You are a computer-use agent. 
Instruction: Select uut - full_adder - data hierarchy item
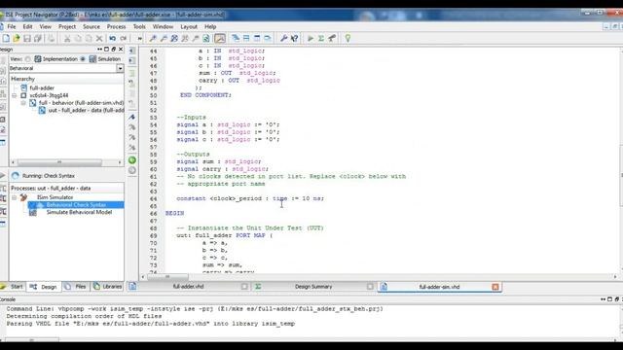(87, 110)
